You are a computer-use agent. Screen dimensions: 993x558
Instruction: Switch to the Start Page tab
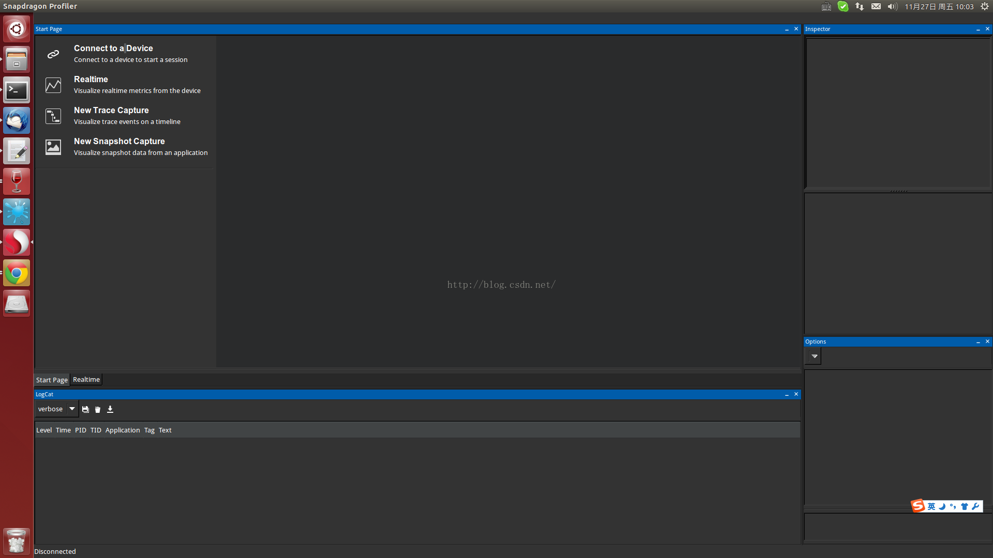tap(52, 380)
